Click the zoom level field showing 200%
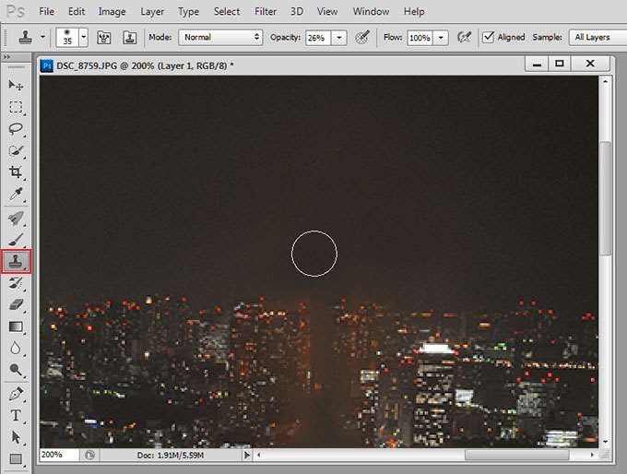The height and width of the screenshot is (474, 627). pyautogui.click(x=59, y=455)
